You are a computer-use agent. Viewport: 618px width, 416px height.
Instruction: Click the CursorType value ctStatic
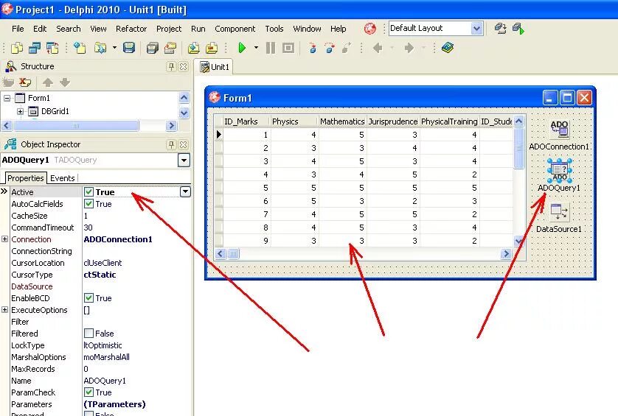[x=100, y=275]
